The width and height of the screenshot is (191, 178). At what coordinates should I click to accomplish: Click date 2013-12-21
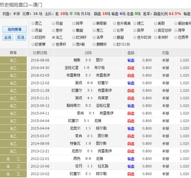click(40, 151)
